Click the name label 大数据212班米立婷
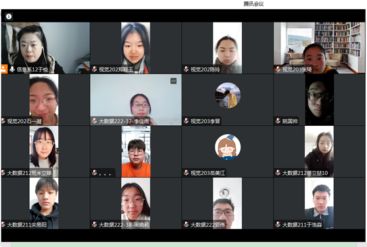The width and height of the screenshot is (367, 247). click(29, 173)
